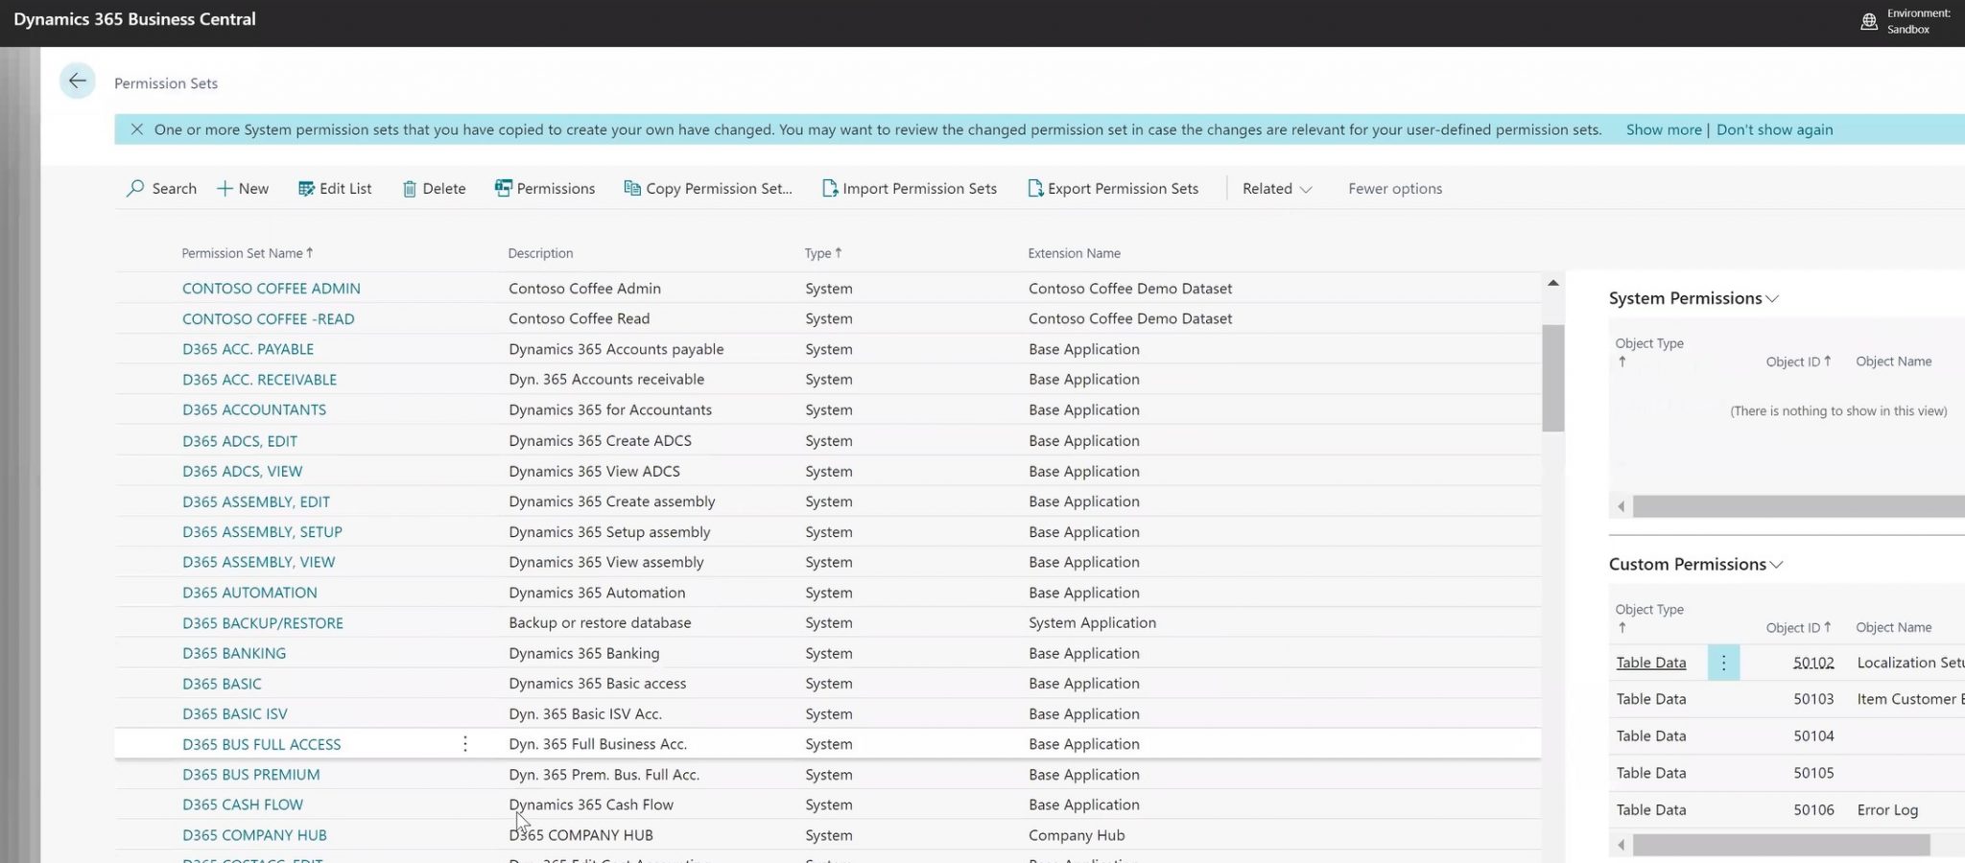Click Export Permission Sets

1113,189
